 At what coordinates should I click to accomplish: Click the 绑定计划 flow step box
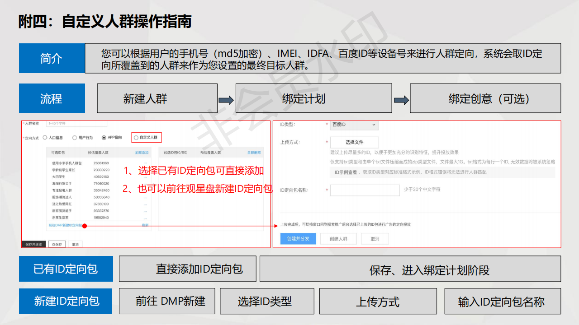pyautogui.click(x=314, y=98)
